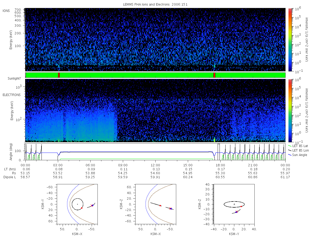The height and width of the screenshot is (238, 317).
Task: Click the red cross marker in KSM-X/KSM-Z plot
Action: click(x=170, y=208)
